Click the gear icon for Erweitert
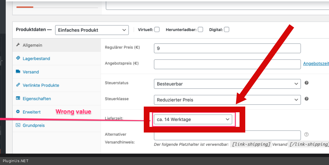The image size is (329, 165). click(18, 112)
